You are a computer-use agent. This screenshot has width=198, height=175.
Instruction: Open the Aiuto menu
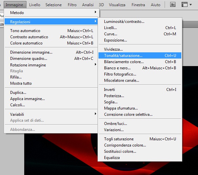click(155, 5)
